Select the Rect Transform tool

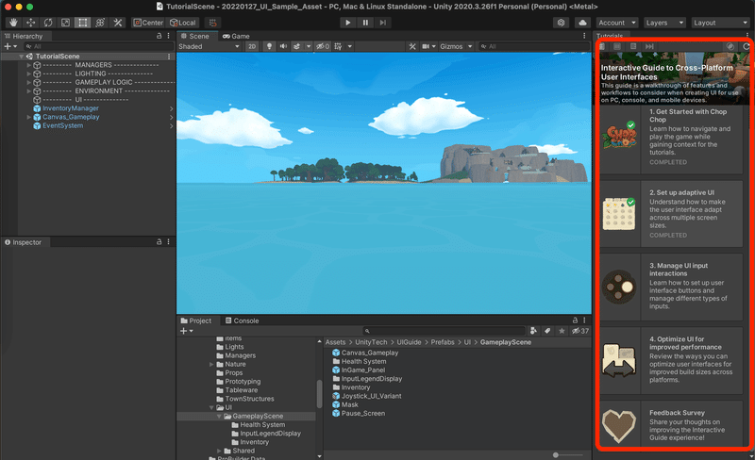(x=83, y=23)
